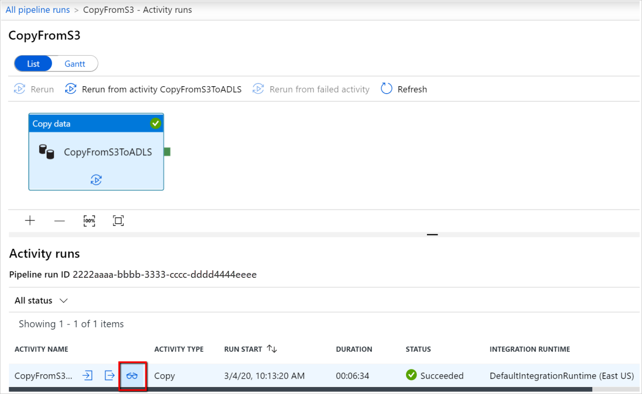Open activity details with the eyeglasses icon
642x394 pixels.
pos(132,375)
